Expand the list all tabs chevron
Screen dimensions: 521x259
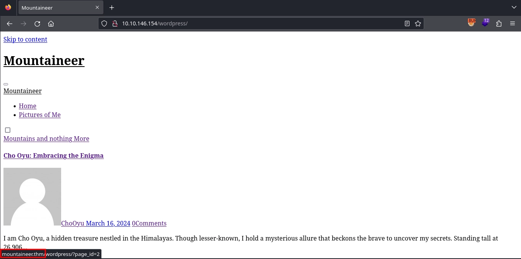(x=514, y=7)
